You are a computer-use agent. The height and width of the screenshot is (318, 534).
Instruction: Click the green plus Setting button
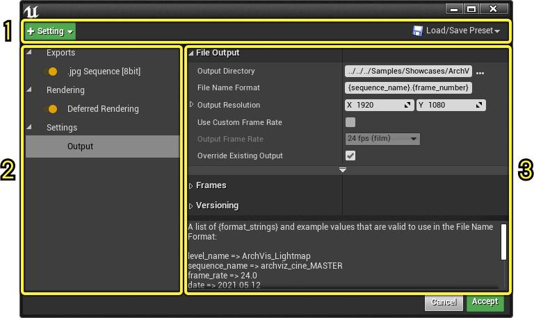[x=50, y=31]
